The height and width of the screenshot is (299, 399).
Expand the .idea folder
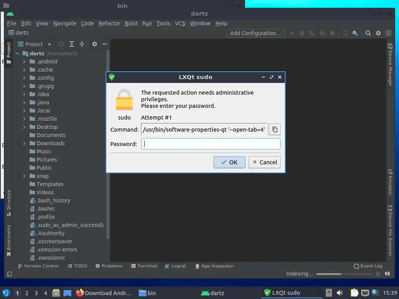click(24, 94)
